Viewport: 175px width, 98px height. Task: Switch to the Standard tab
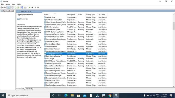pos(29,89)
